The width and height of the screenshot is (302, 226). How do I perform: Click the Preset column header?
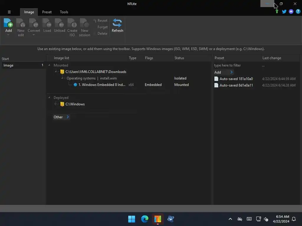(219, 58)
